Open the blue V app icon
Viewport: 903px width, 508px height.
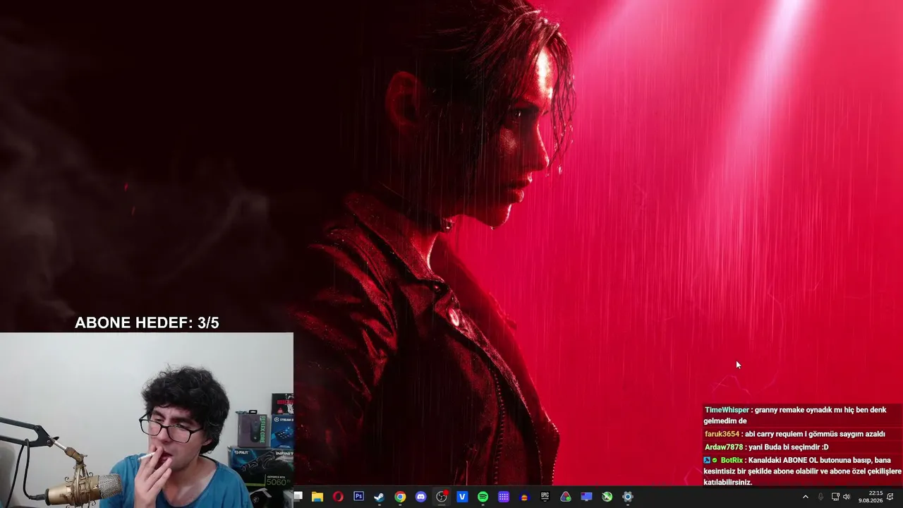coord(462,497)
